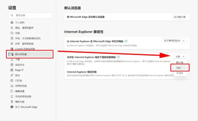Click the 默认浏览器 browser icon in sidebar
Image resolution: width=198 pixels, height=121 pixels.
point(12,54)
